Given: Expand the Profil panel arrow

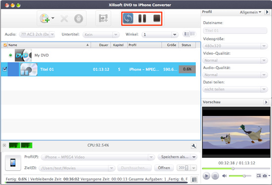Looking at the screenshot, I should (267, 12).
